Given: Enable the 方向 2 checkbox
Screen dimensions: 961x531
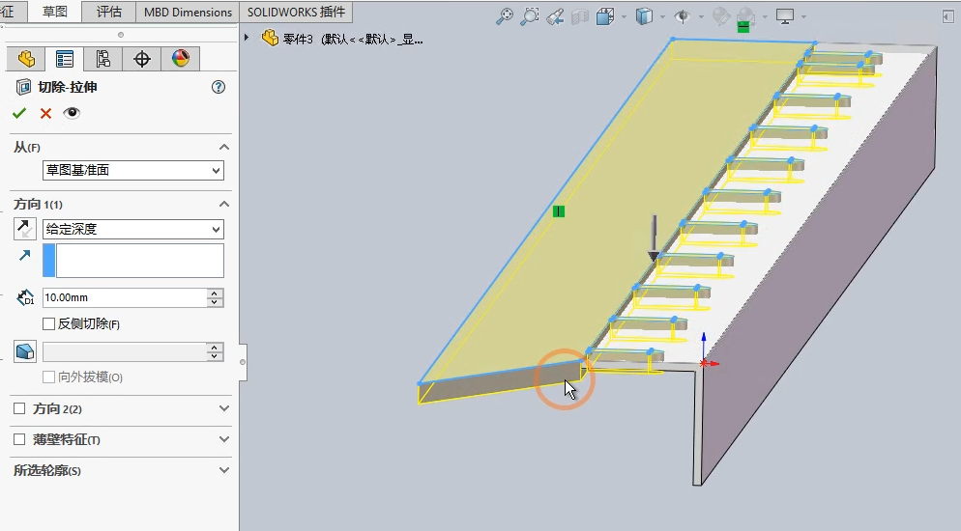Looking at the screenshot, I should point(19,408).
